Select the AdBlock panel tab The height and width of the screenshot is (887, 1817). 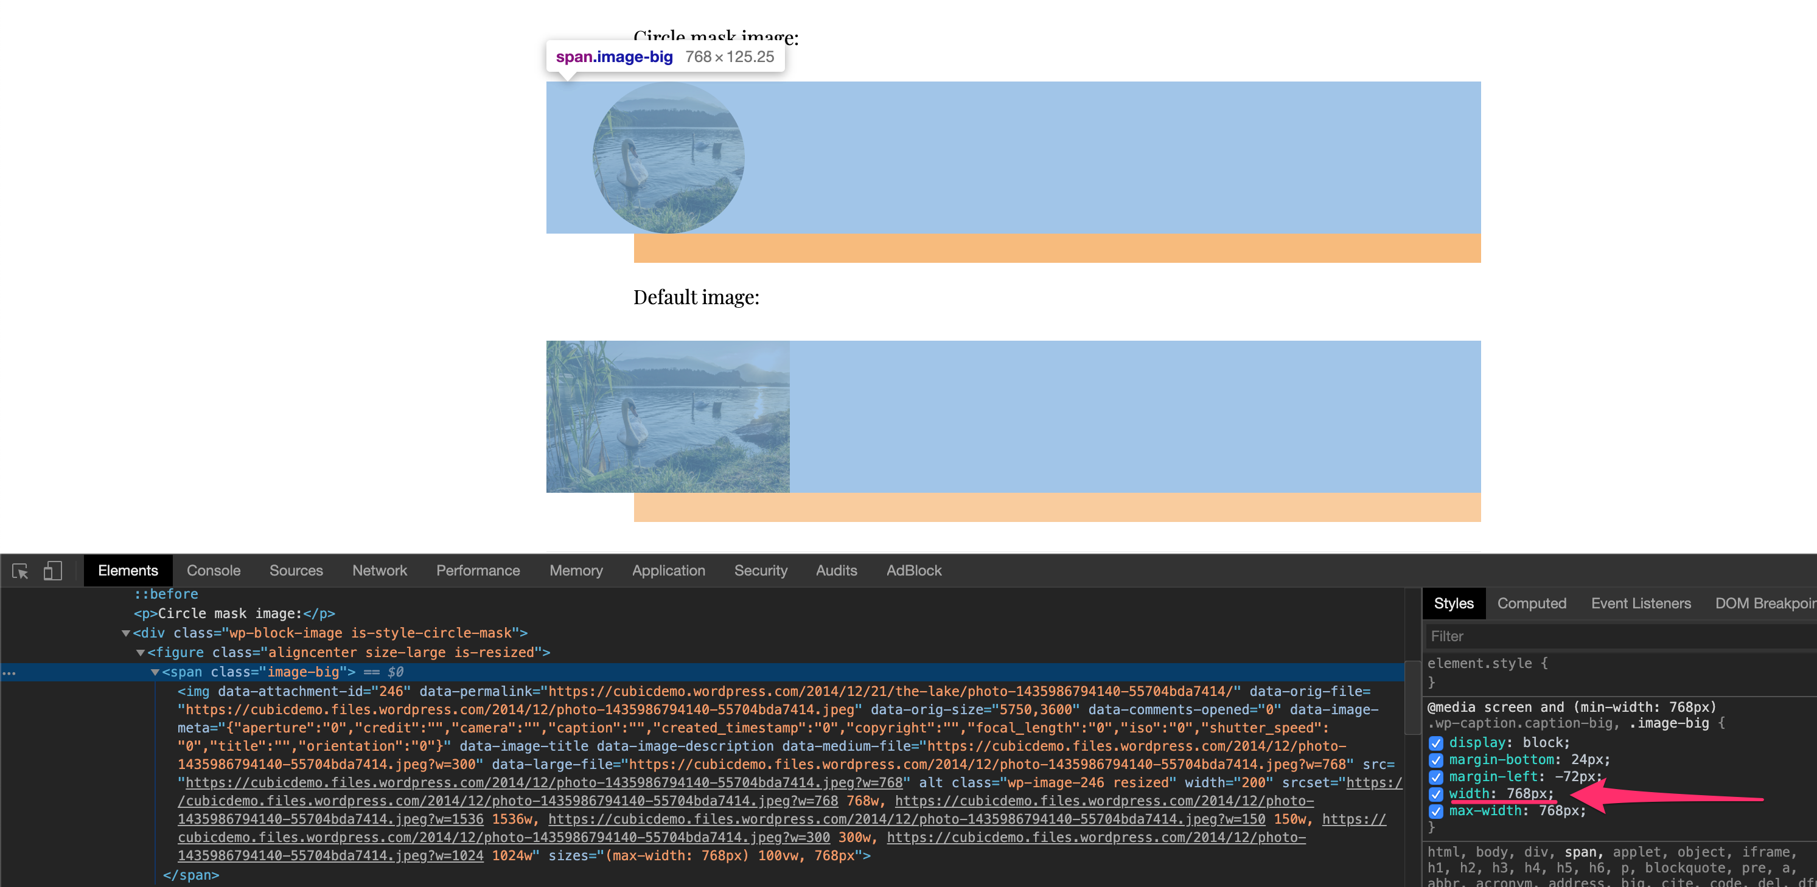coord(913,571)
